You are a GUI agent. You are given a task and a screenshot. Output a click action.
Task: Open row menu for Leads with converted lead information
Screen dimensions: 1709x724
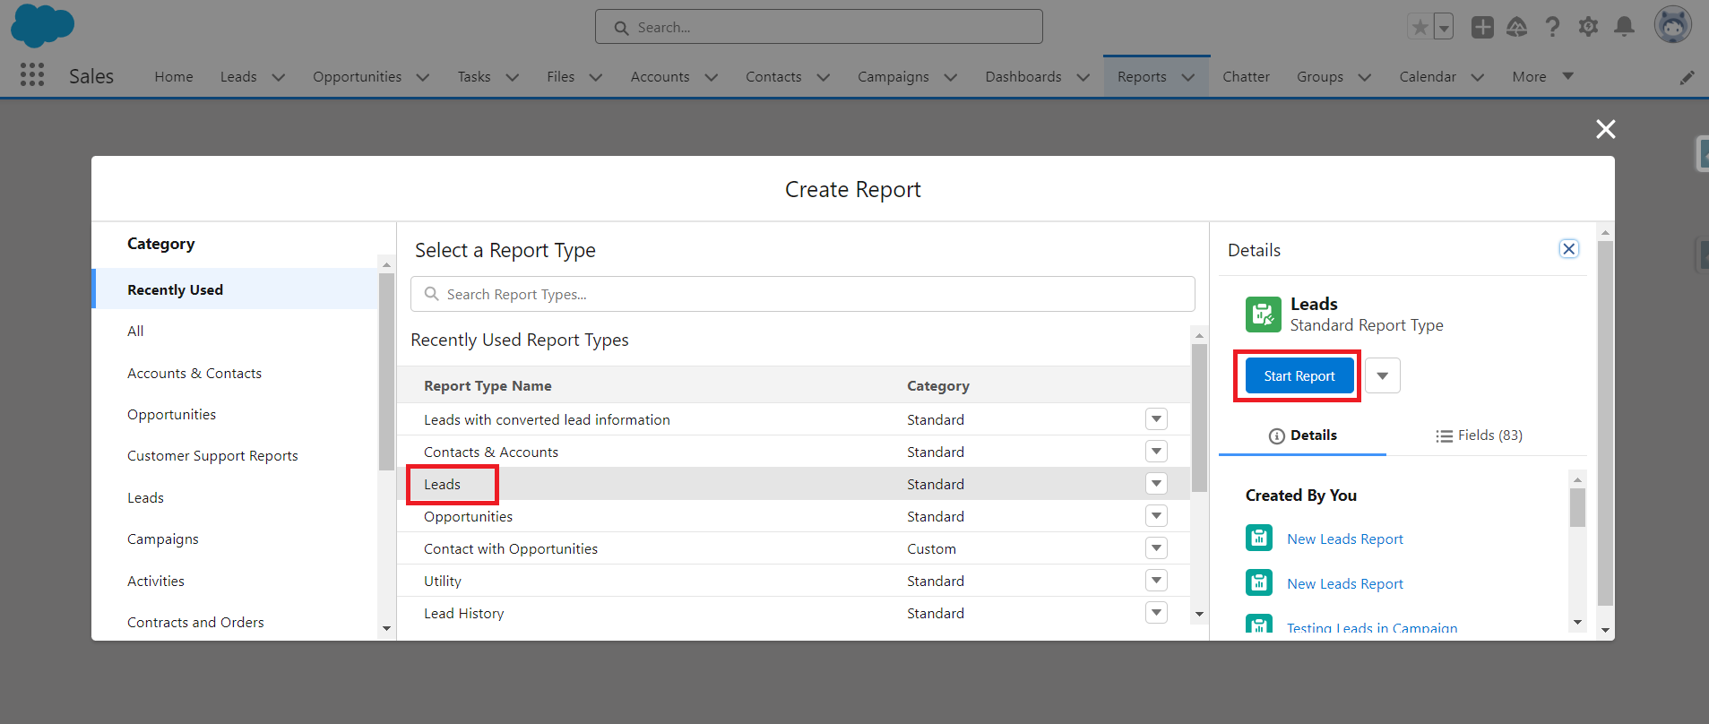(1156, 418)
